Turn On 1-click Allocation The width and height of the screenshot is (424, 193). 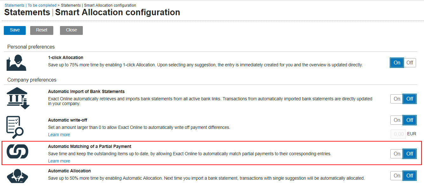[x=397, y=63]
